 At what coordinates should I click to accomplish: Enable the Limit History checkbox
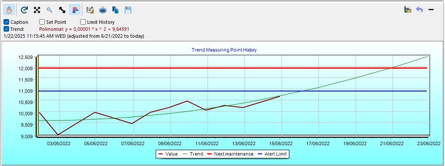click(83, 22)
